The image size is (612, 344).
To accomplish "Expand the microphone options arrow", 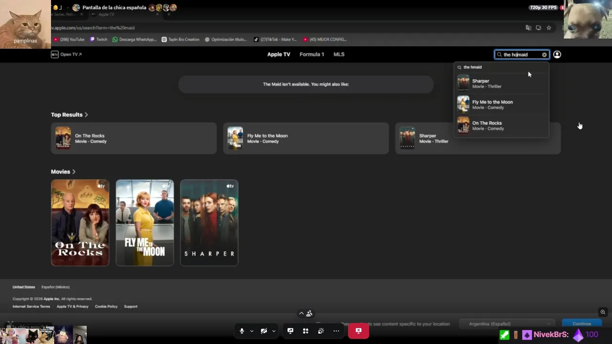I will click(x=251, y=331).
